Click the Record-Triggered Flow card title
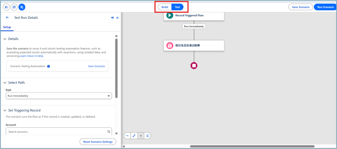The height and width of the screenshot is (149, 337). point(189,15)
